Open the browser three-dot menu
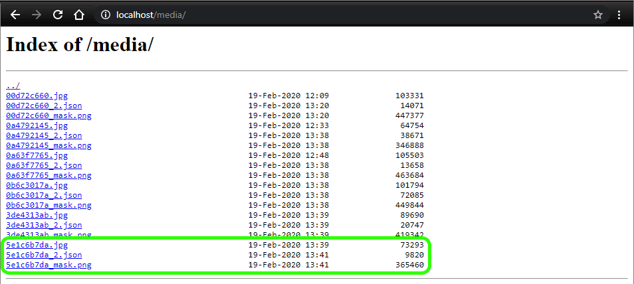Screen dimensions: 634x284 click(x=619, y=15)
